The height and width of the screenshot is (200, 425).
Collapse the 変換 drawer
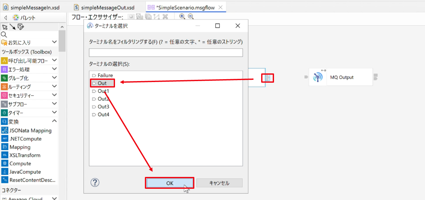tap(54, 121)
